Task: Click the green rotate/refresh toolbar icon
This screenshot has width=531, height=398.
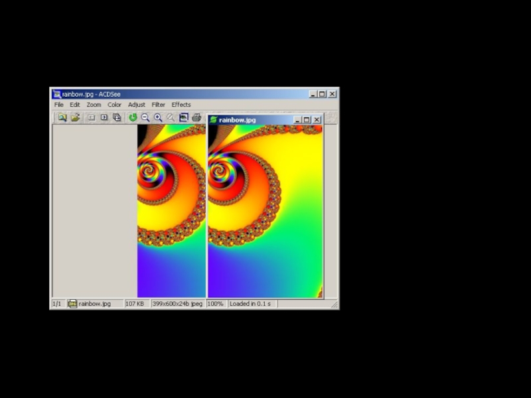Action: (133, 117)
